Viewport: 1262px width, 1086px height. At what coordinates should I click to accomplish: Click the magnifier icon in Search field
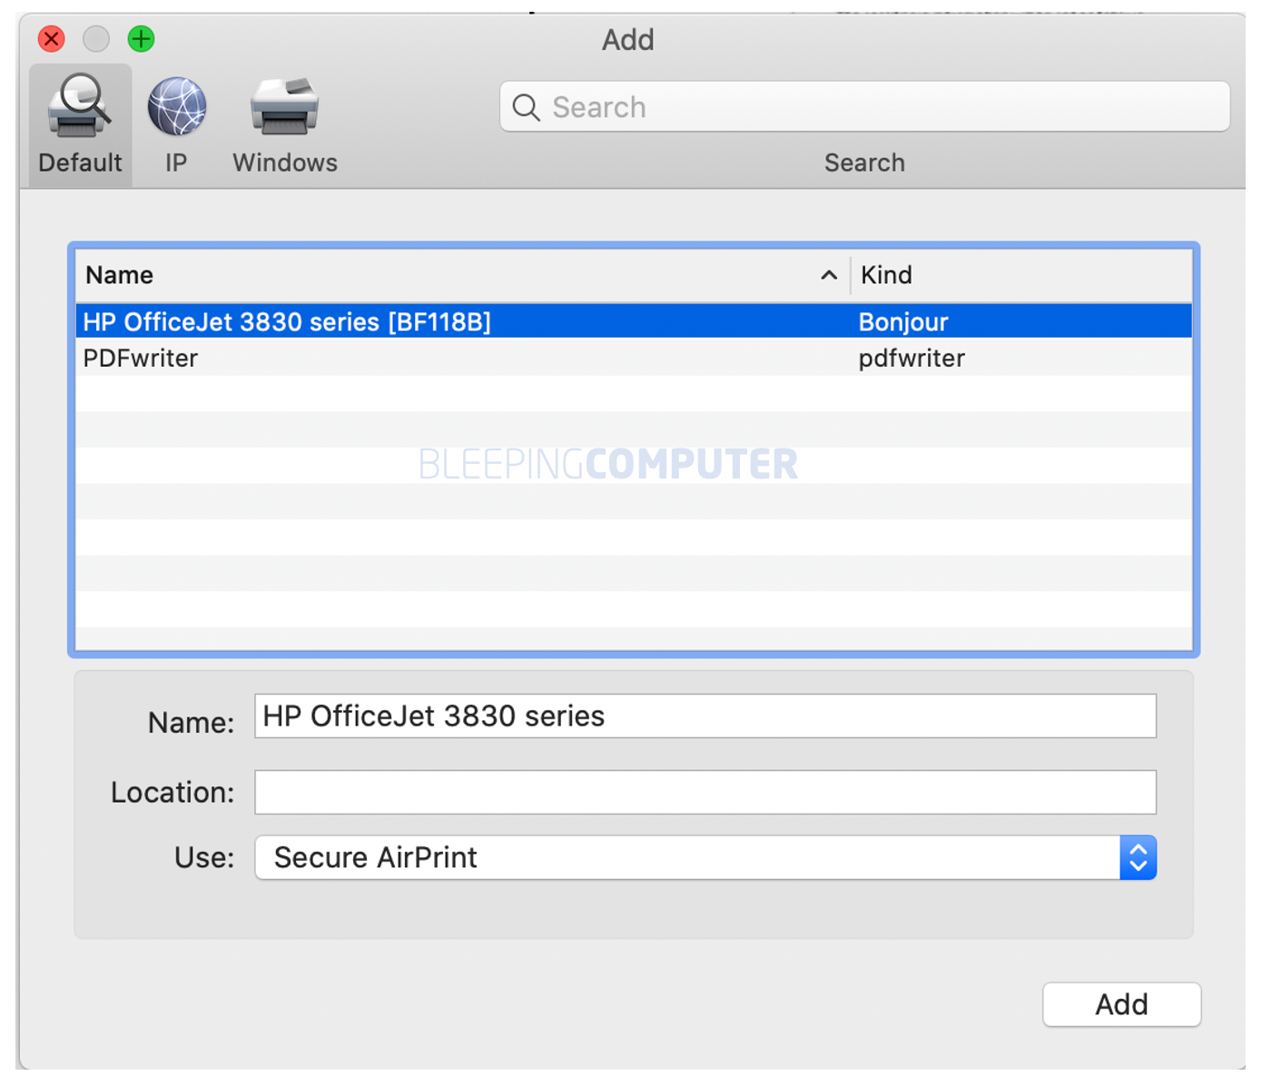pyautogui.click(x=527, y=107)
